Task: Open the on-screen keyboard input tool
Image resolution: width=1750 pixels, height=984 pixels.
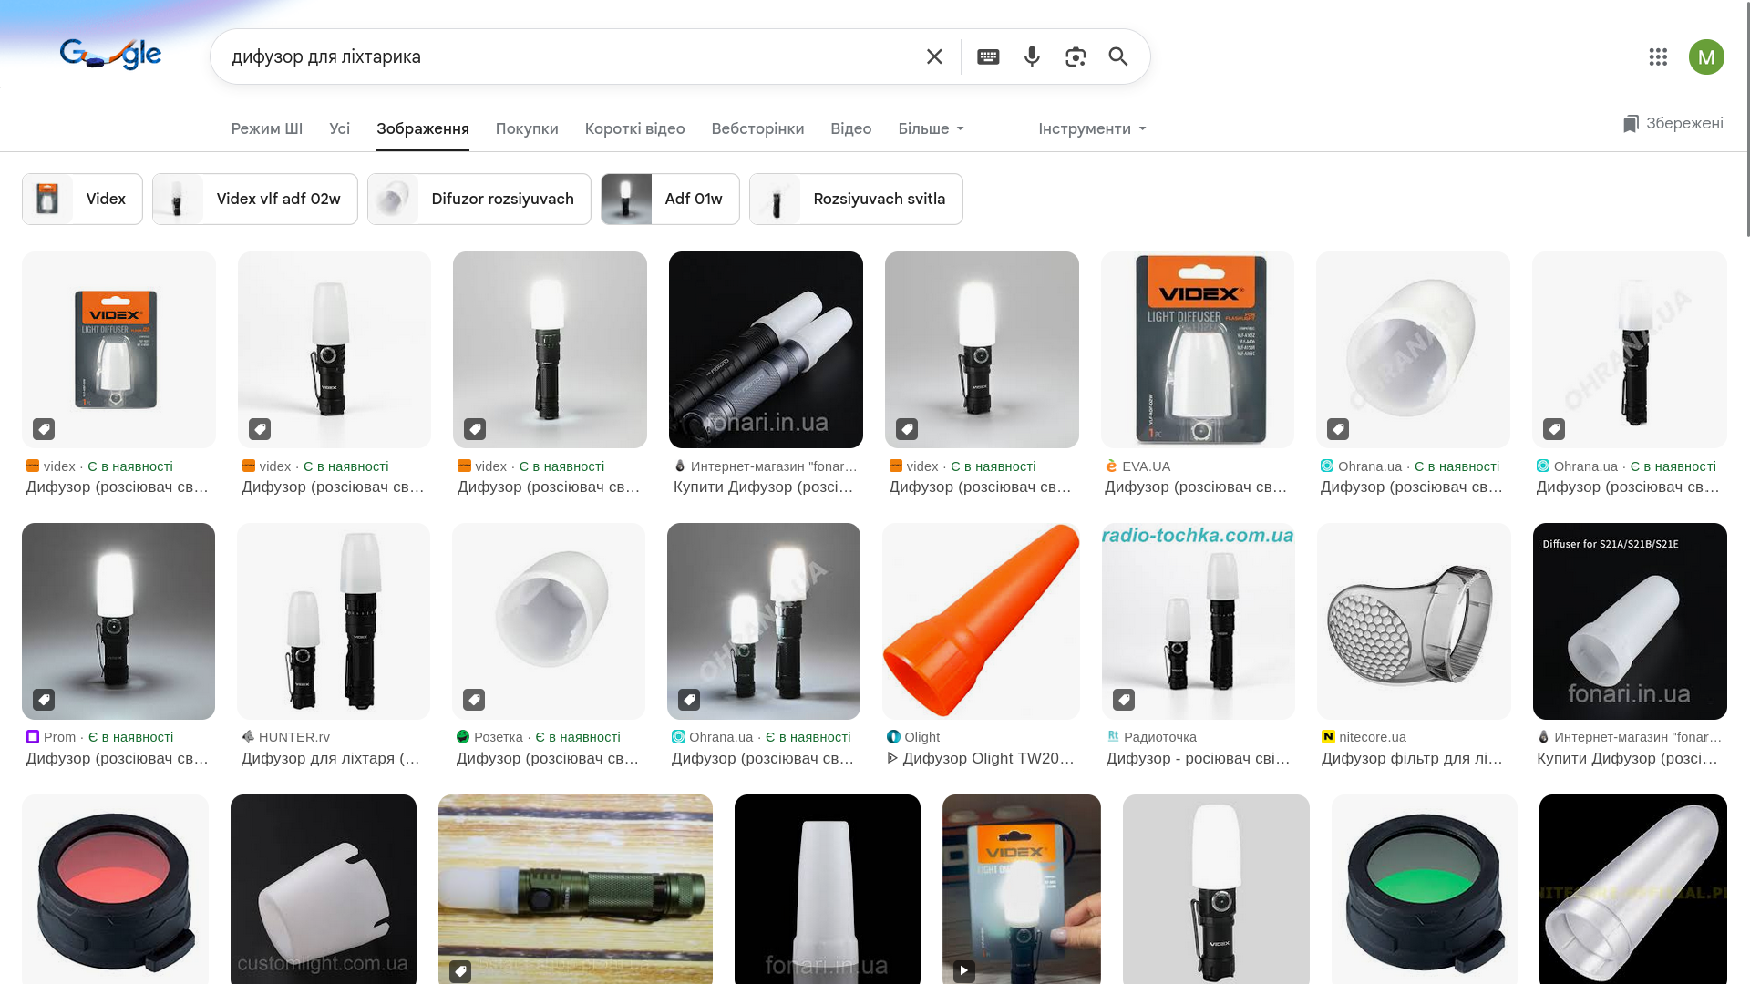Action: click(988, 56)
